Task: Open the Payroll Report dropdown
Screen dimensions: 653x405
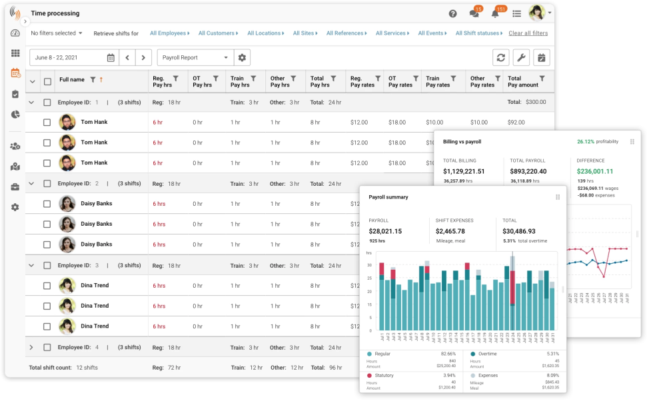Action: point(195,58)
